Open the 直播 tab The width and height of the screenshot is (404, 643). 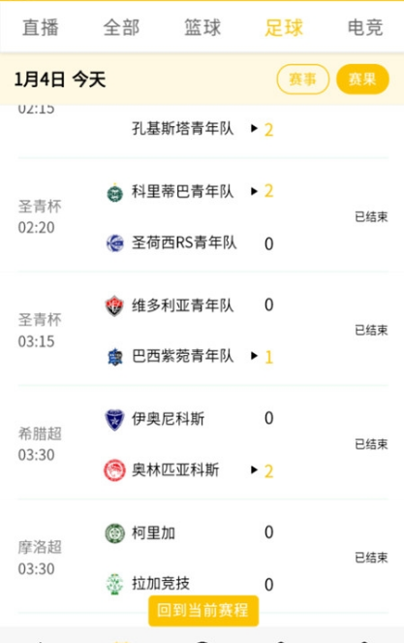(x=41, y=28)
